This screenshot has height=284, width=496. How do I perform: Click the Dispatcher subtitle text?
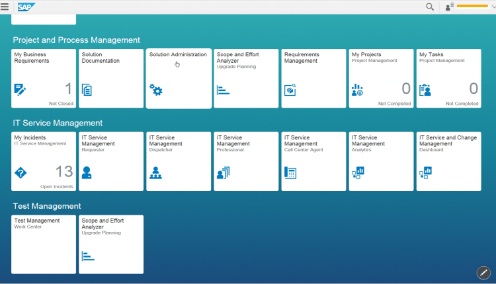pos(161,150)
